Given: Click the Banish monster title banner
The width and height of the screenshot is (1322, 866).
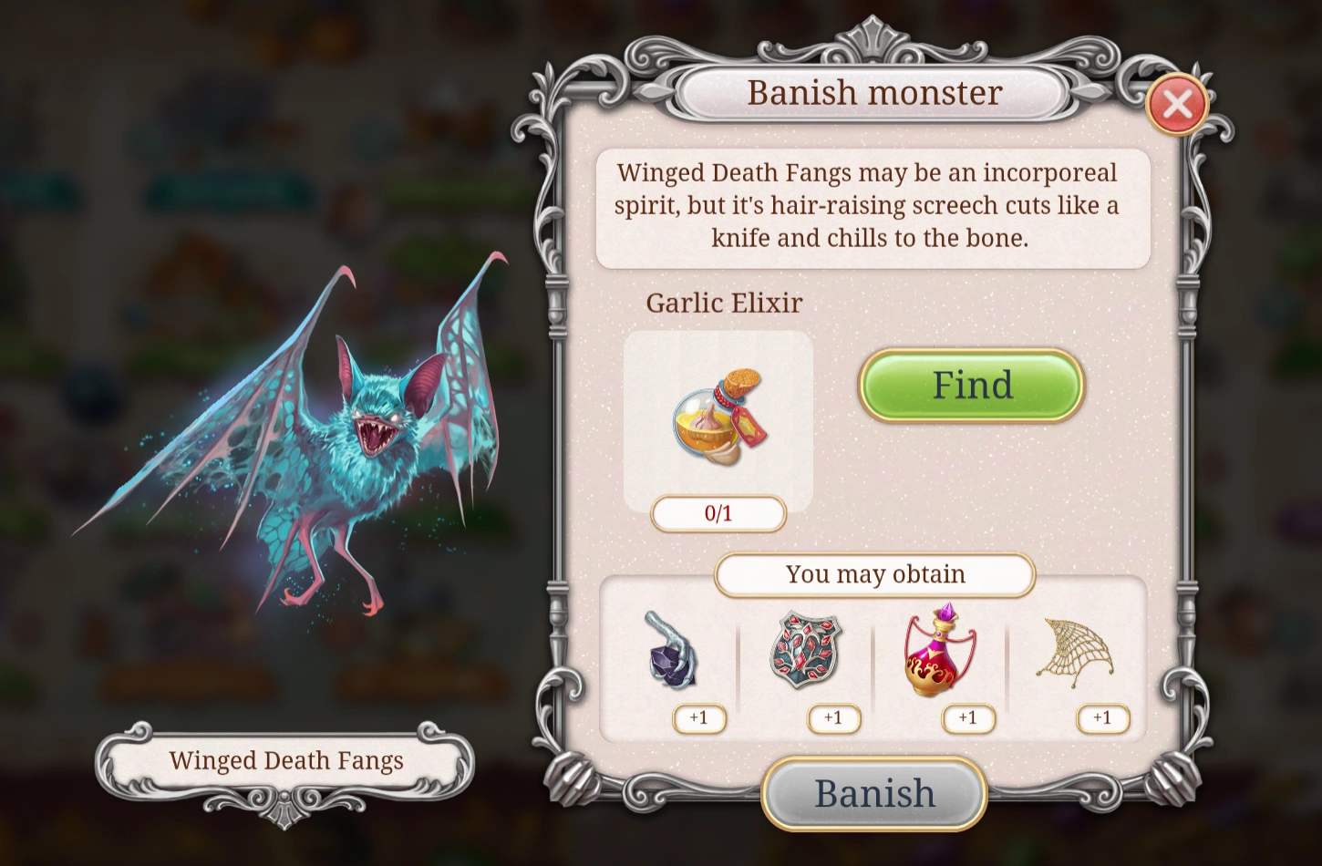Looking at the screenshot, I should click(x=874, y=93).
